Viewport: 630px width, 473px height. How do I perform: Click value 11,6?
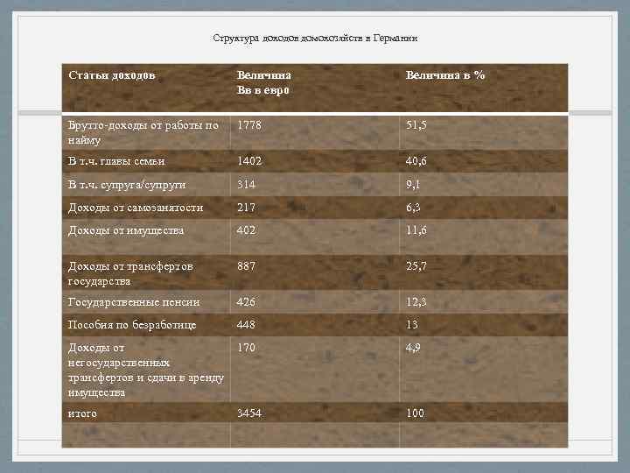coord(416,230)
